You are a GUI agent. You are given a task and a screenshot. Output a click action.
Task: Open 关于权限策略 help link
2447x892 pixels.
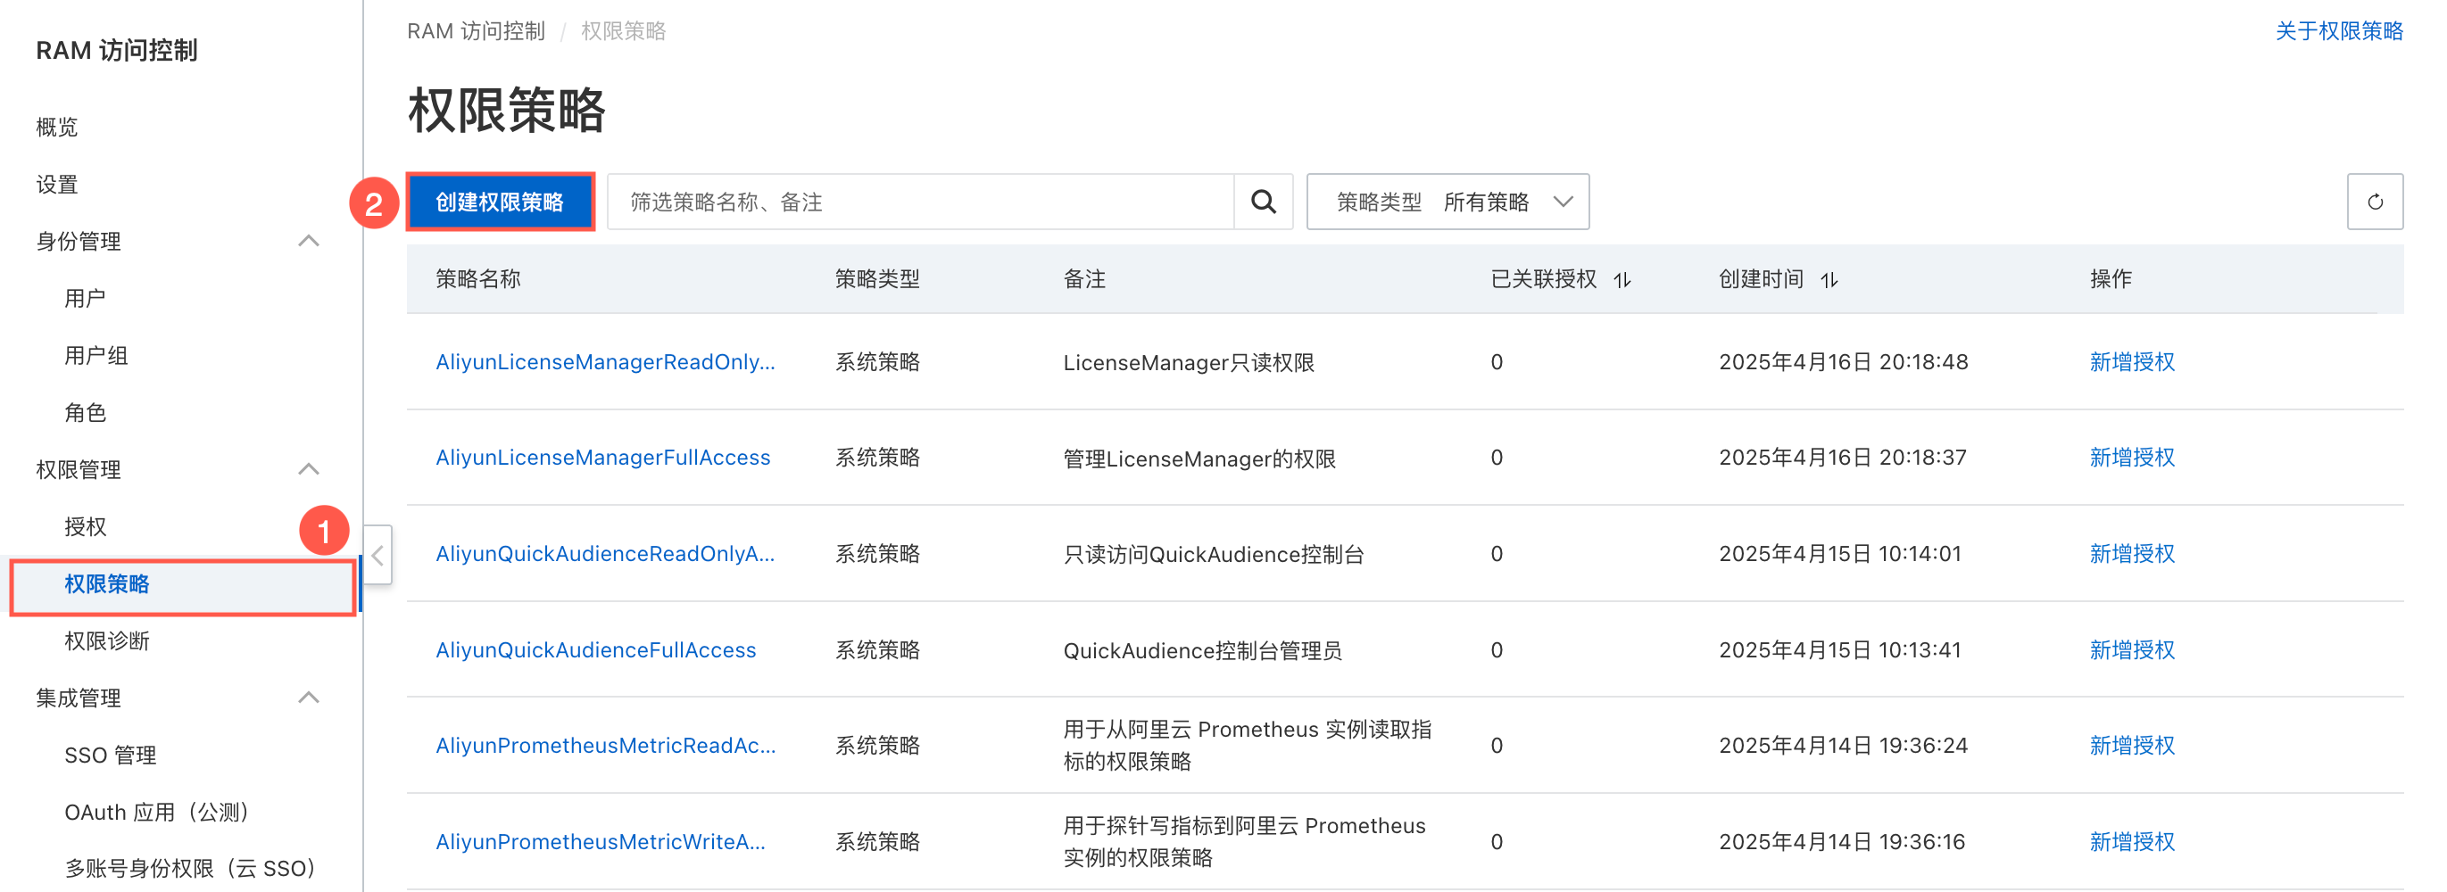coord(2339,31)
